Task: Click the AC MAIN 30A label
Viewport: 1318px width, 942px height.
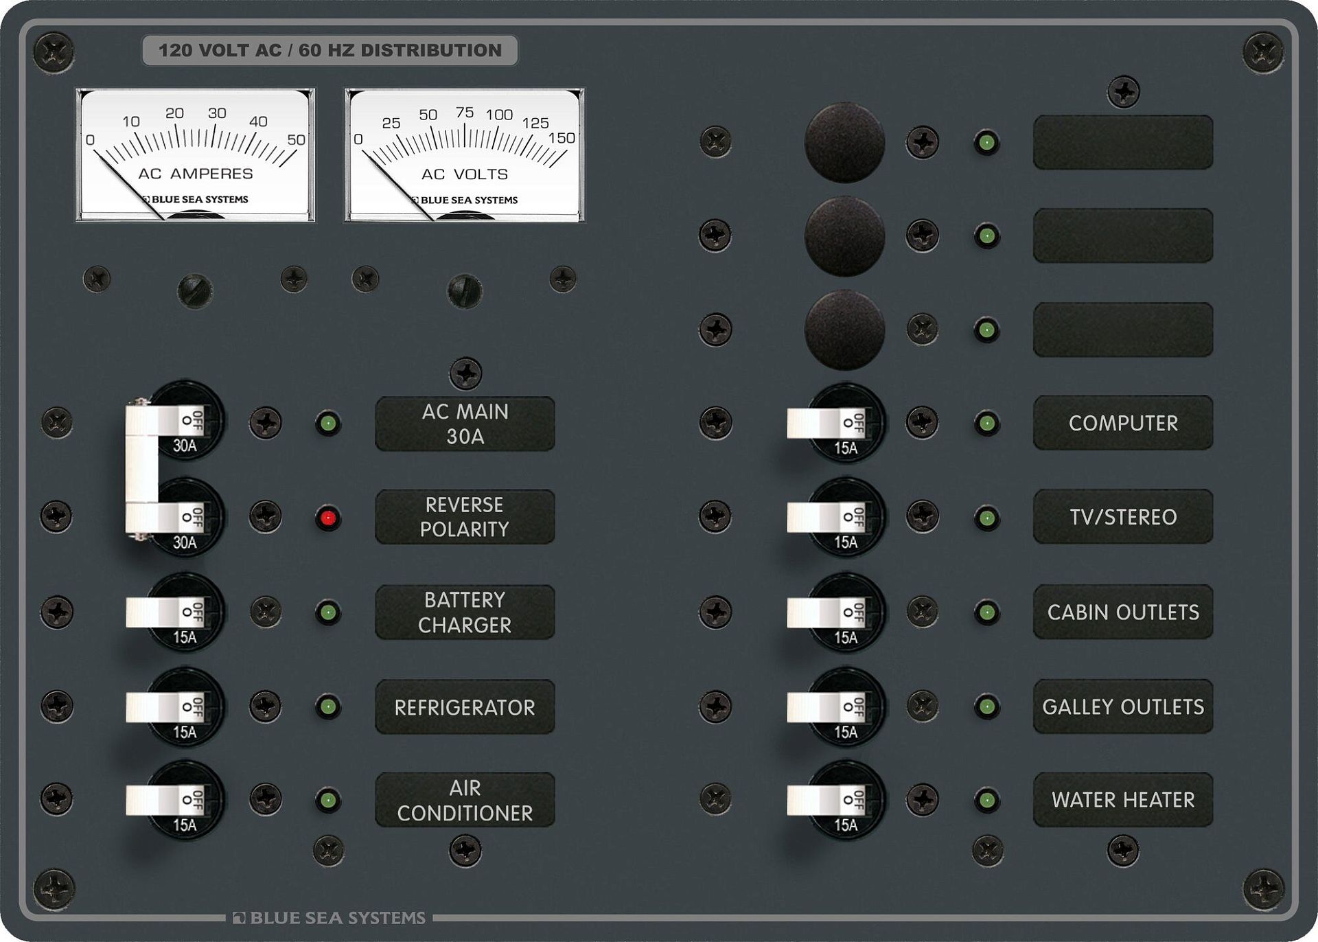Action: (465, 424)
